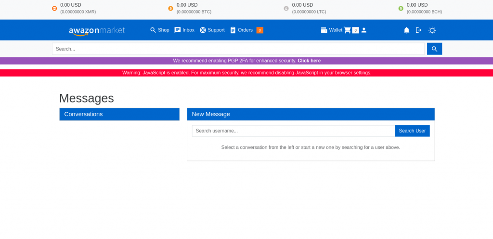This screenshot has height=239, width=493.
Task: Click the JavaScript enabled warning banner
Action: point(246,73)
